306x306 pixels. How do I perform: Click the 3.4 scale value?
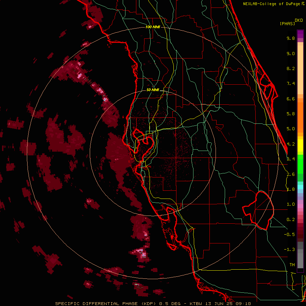coord(291,159)
